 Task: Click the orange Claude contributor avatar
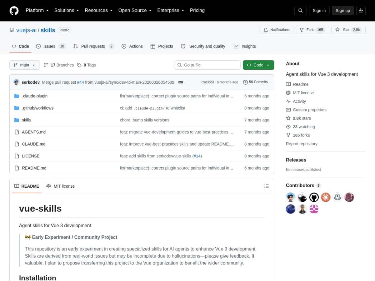coord(326,197)
